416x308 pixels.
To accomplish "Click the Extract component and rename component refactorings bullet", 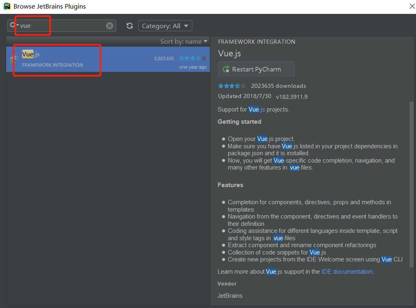I will point(302,245).
